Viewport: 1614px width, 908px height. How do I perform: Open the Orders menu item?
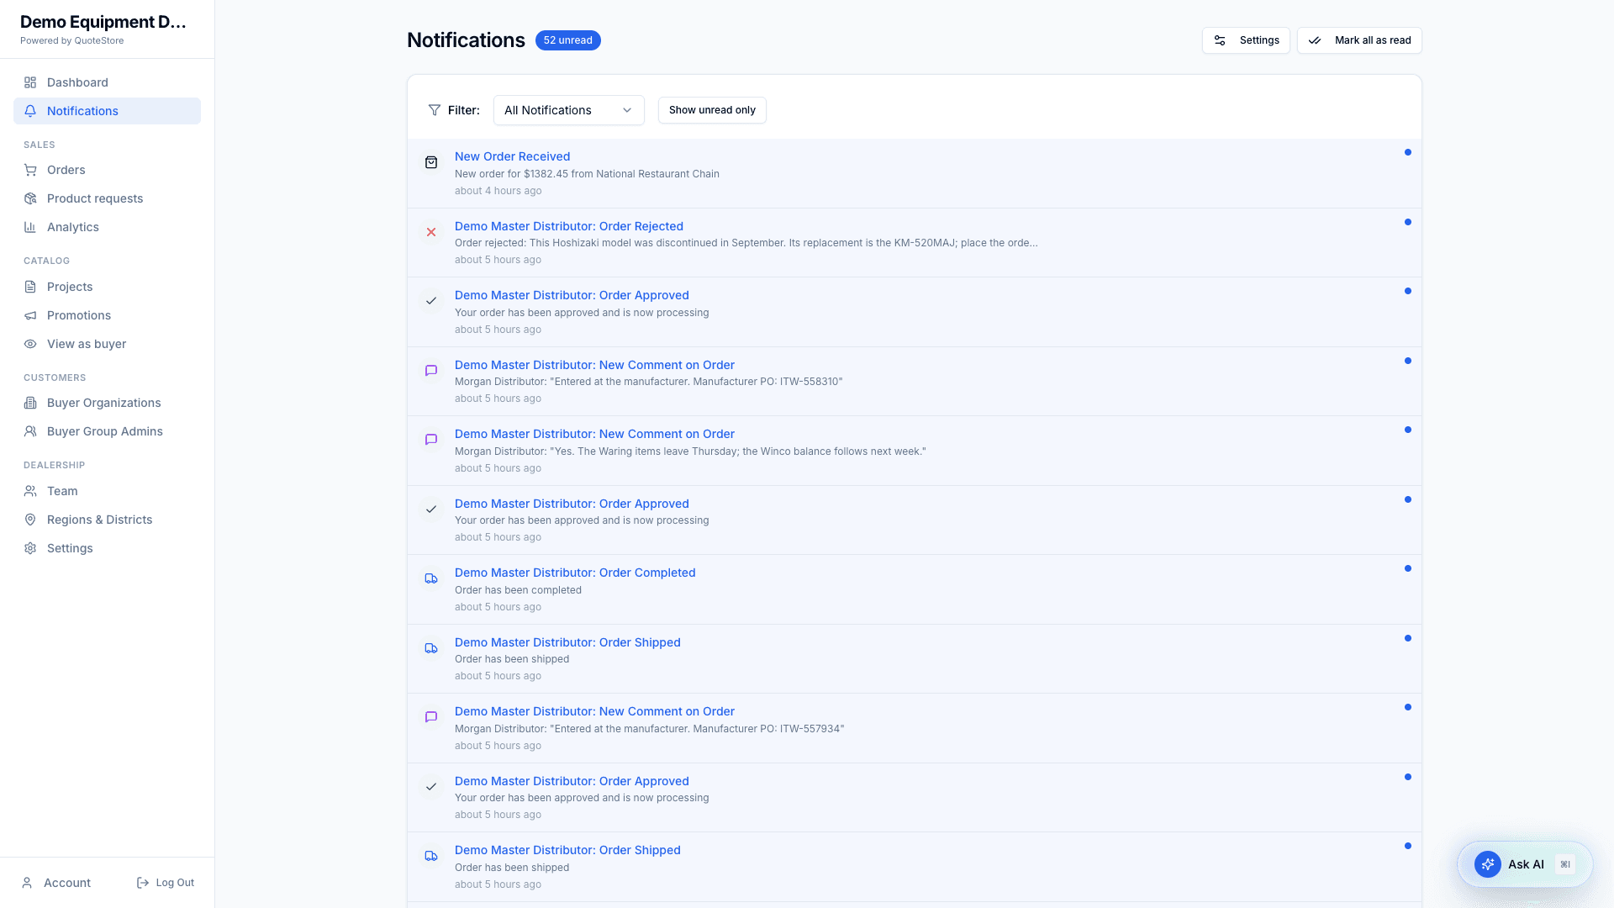click(107, 170)
